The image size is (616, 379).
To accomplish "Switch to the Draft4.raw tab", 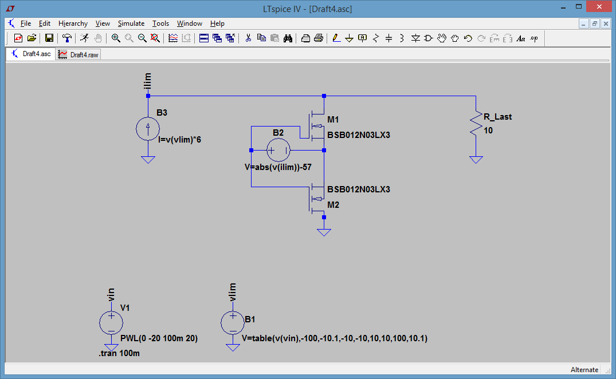I will click(x=78, y=54).
